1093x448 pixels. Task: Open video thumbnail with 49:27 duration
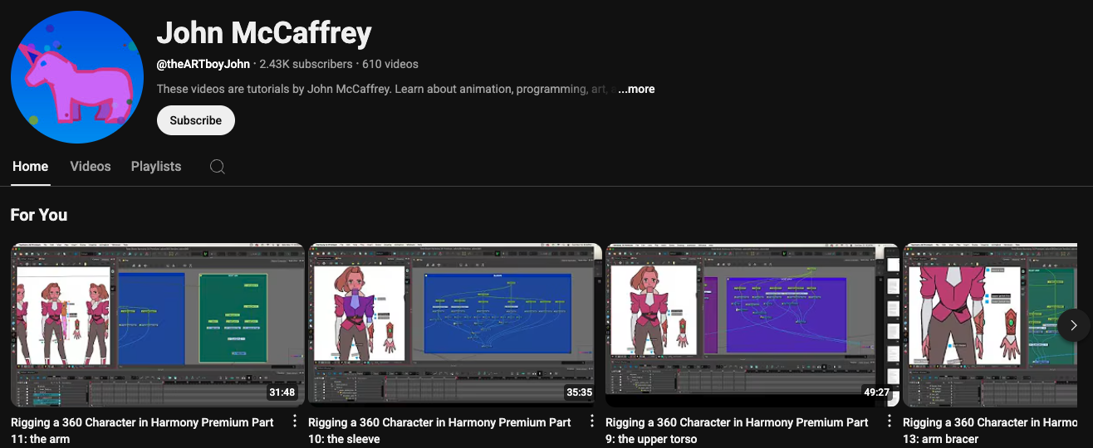pos(752,325)
